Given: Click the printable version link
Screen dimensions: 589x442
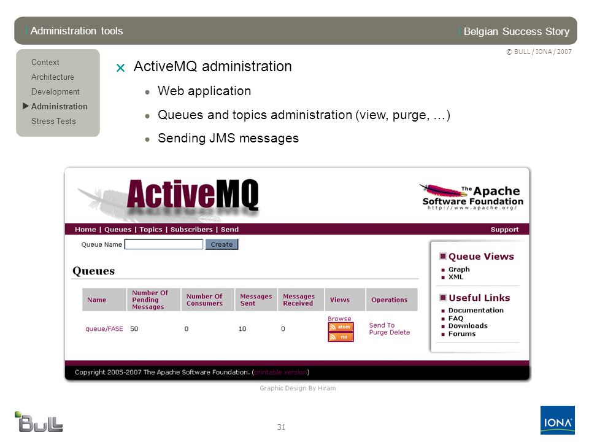Looking at the screenshot, I should point(280,372).
